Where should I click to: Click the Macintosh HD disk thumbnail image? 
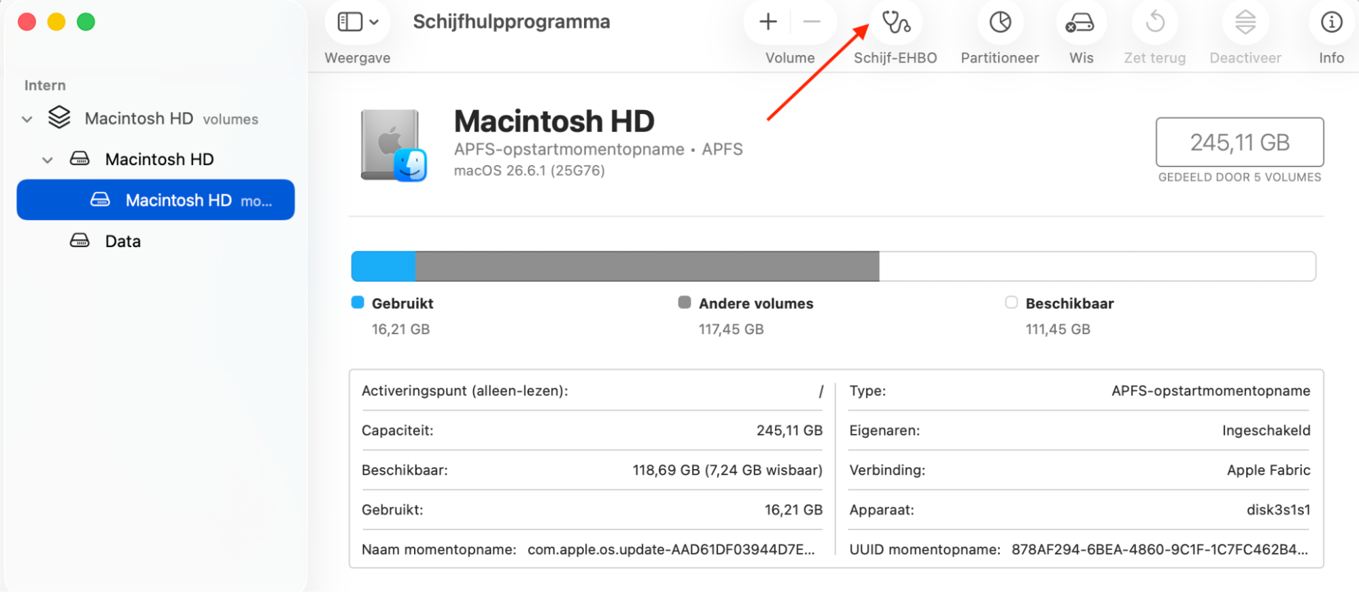[x=394, y=145]
